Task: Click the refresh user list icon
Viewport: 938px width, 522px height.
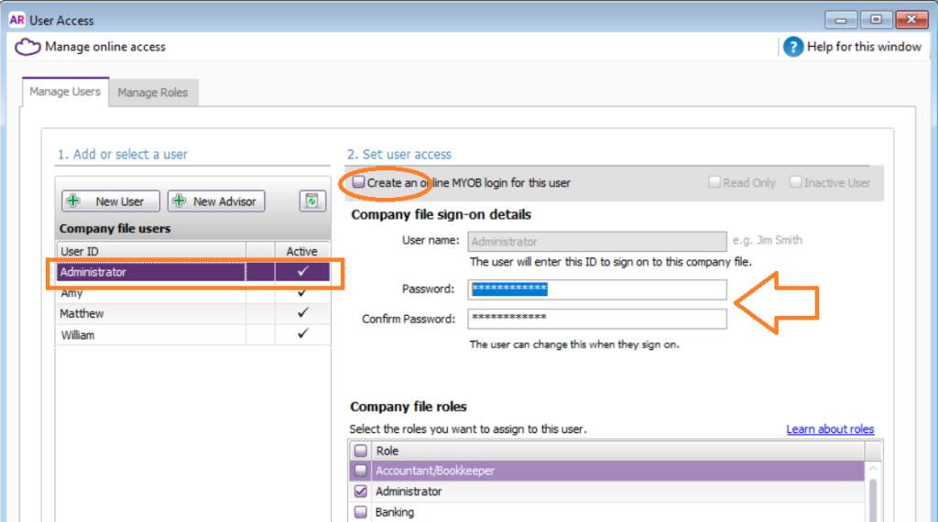Action: [x=313, y=201]
